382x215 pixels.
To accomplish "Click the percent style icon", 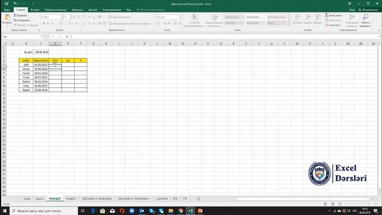I will 165,23.
